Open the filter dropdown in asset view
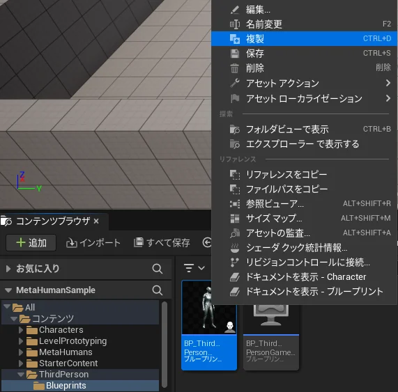The image size is (398, 392). coord(194,268)
